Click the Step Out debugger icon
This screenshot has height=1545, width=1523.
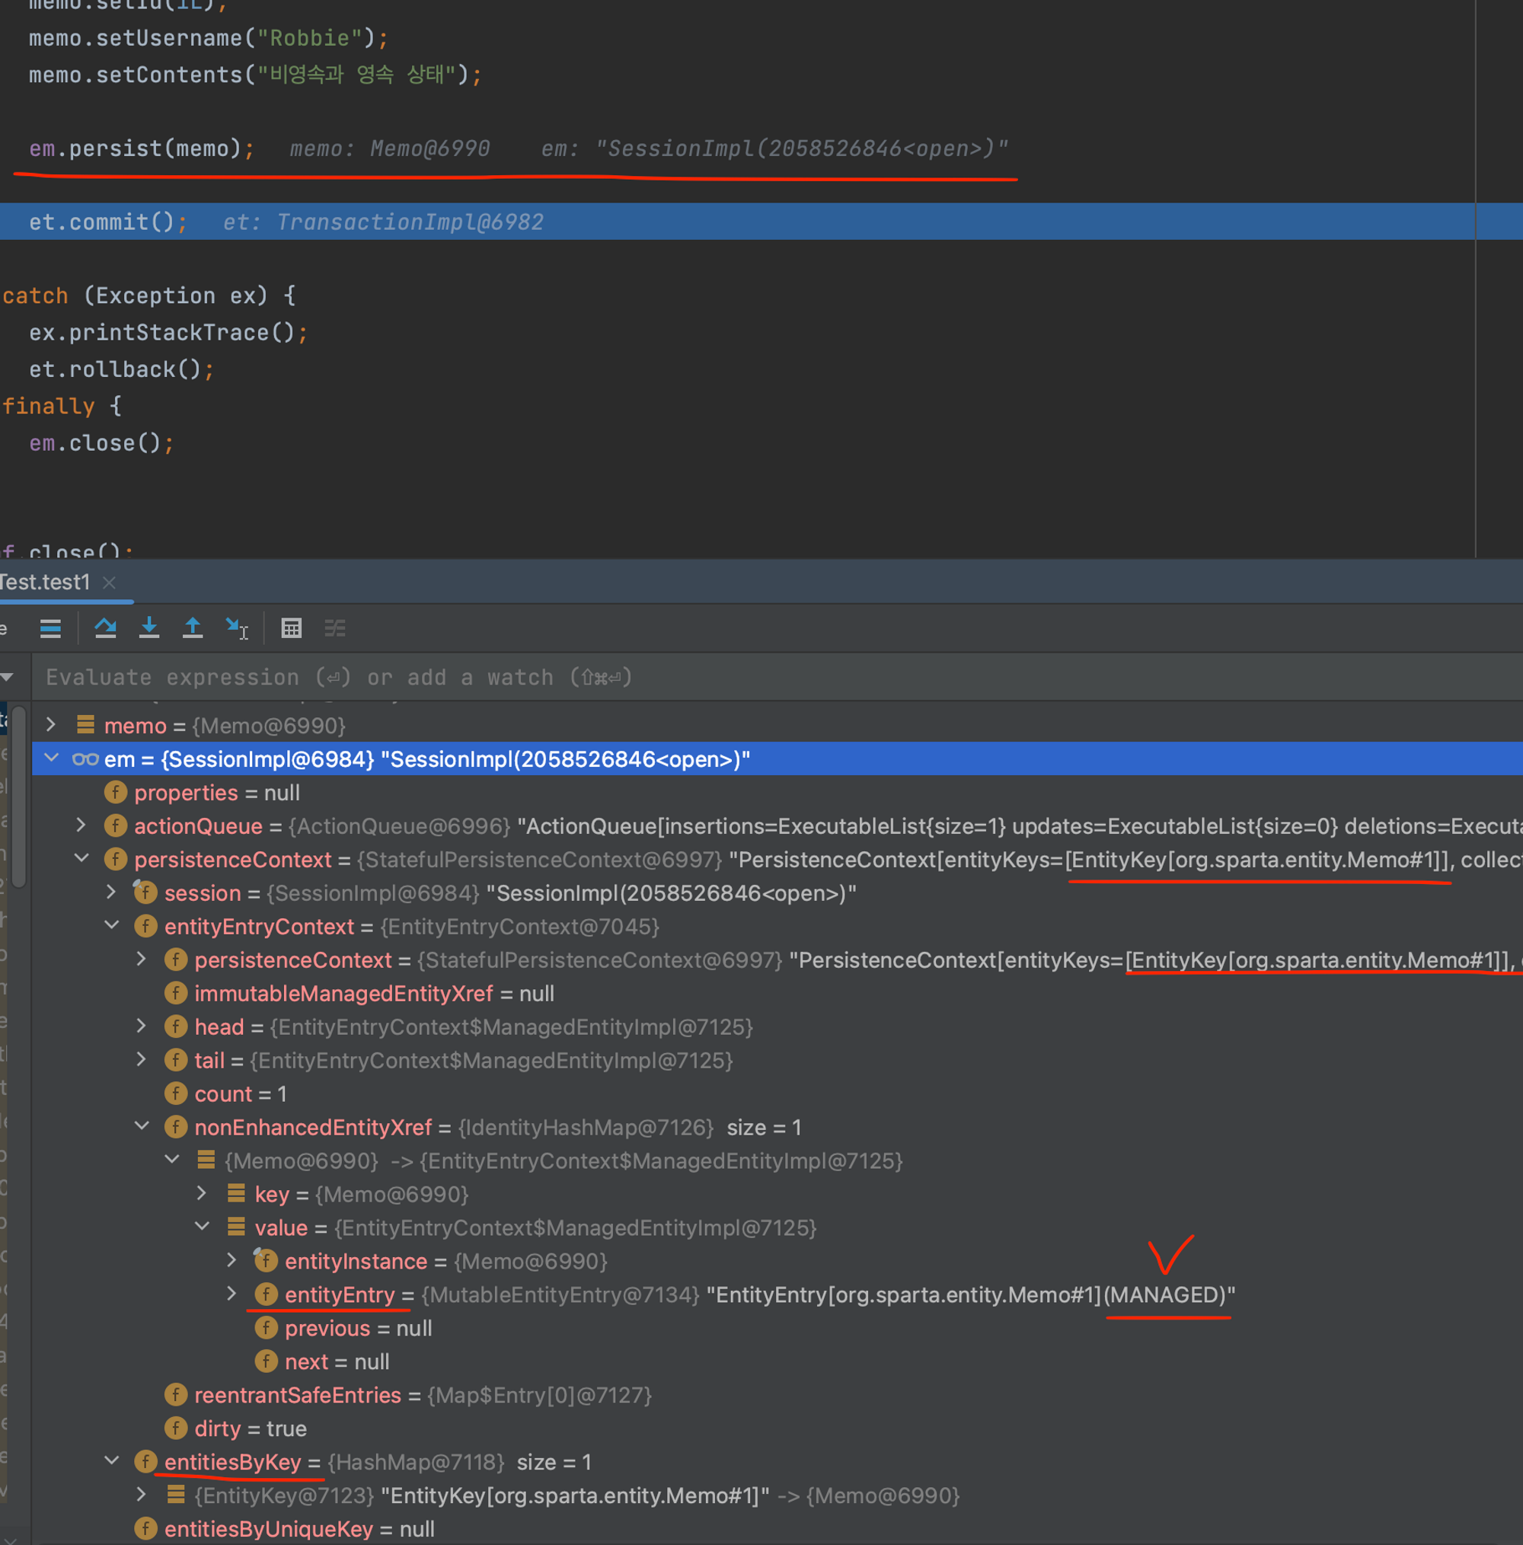point(193,627)
